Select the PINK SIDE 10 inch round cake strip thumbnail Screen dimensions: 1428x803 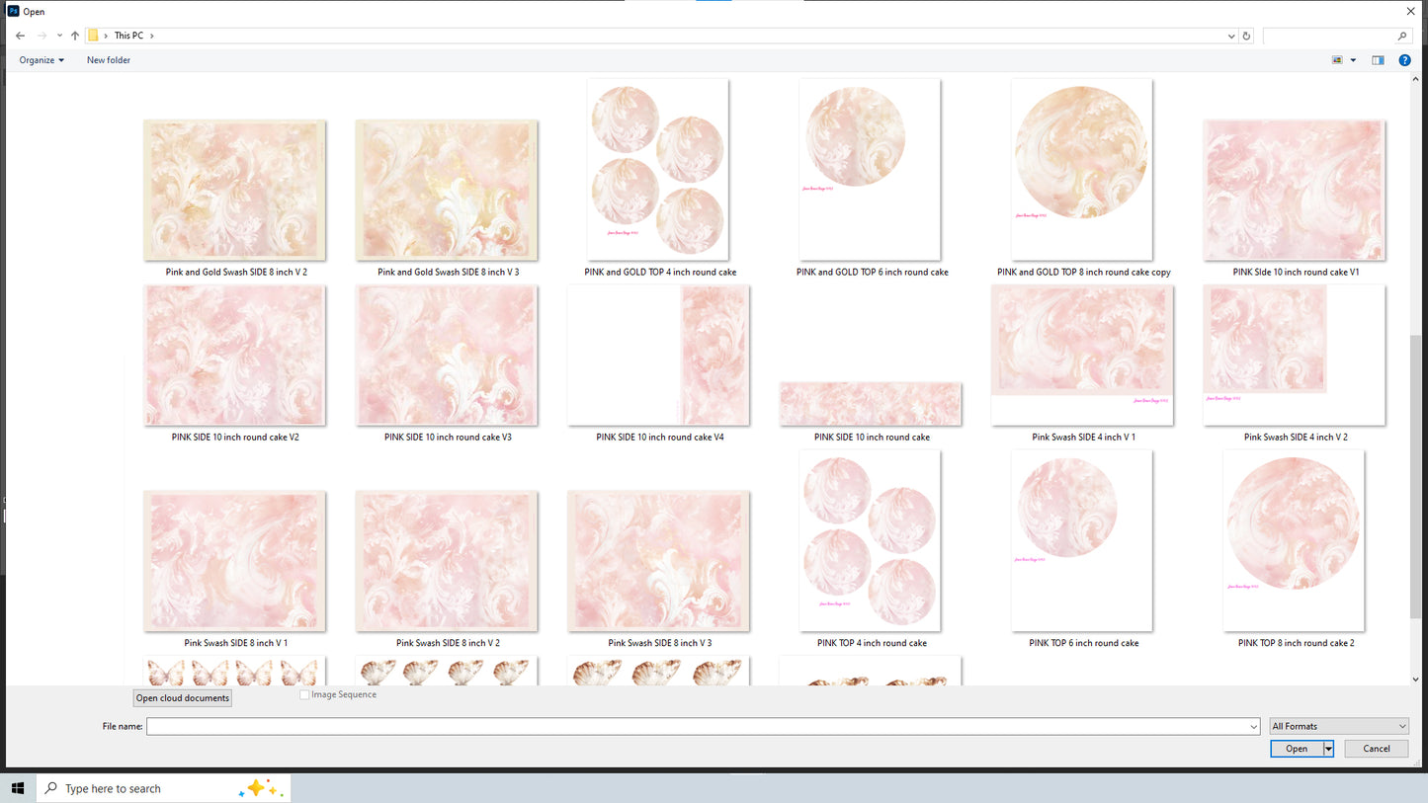click(x=871, y=404)
